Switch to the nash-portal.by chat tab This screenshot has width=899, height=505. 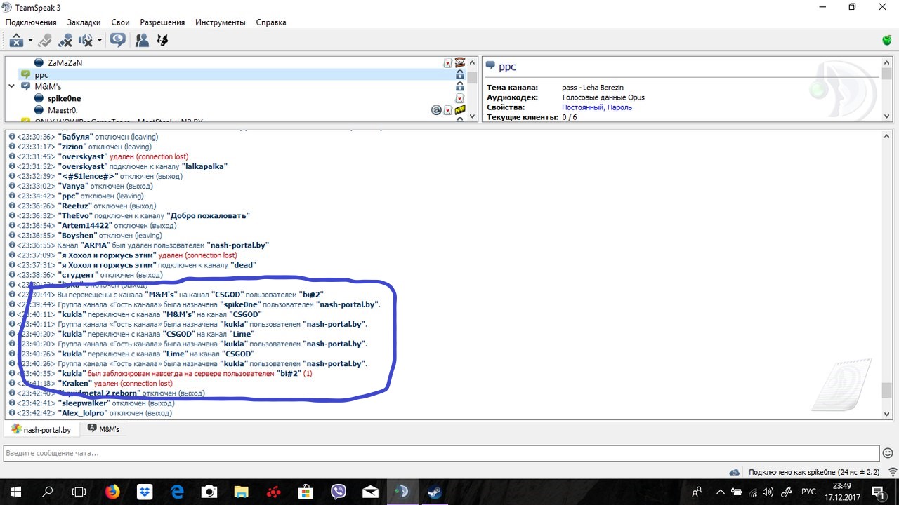pyautogui.click(x=41, y=429)
